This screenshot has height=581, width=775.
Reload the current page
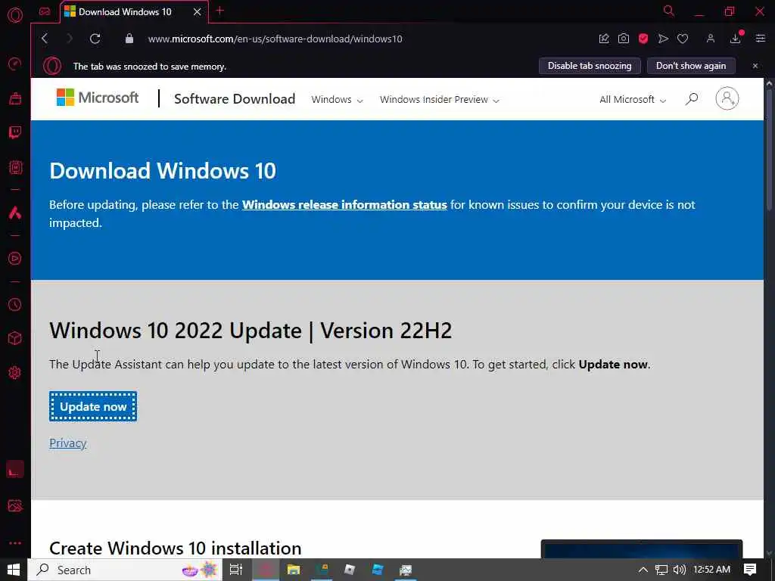point(95,39)
